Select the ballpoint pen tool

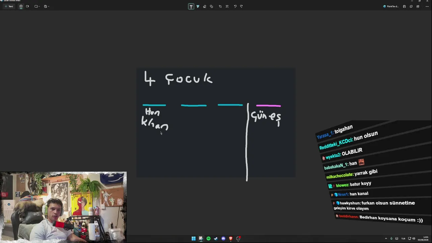[191, 6]
